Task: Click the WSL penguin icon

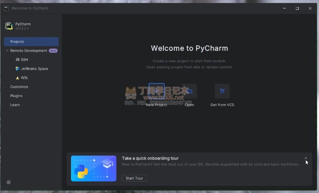Action: [18, 78]
